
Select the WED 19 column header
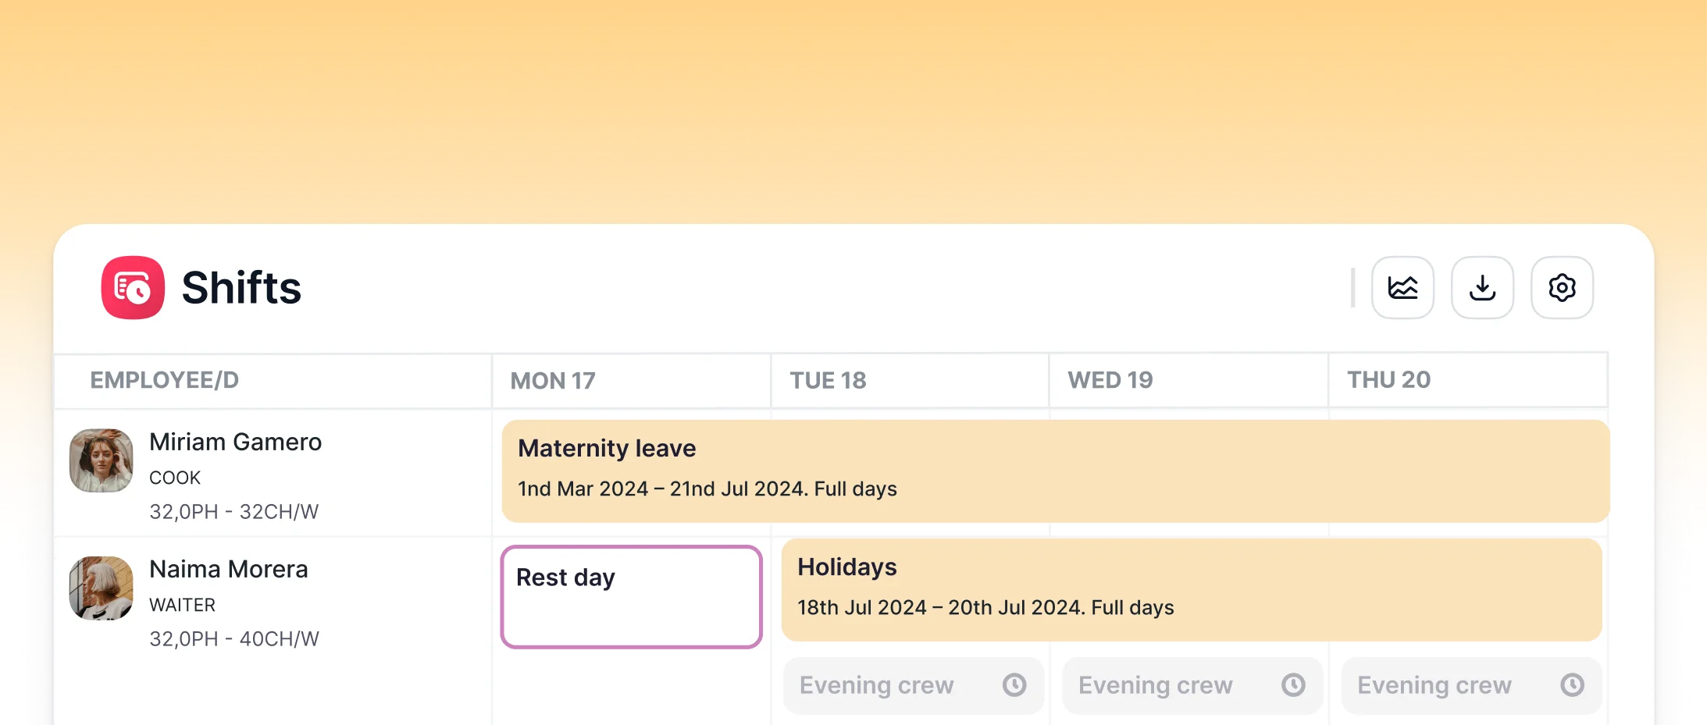click(1110, 380)
